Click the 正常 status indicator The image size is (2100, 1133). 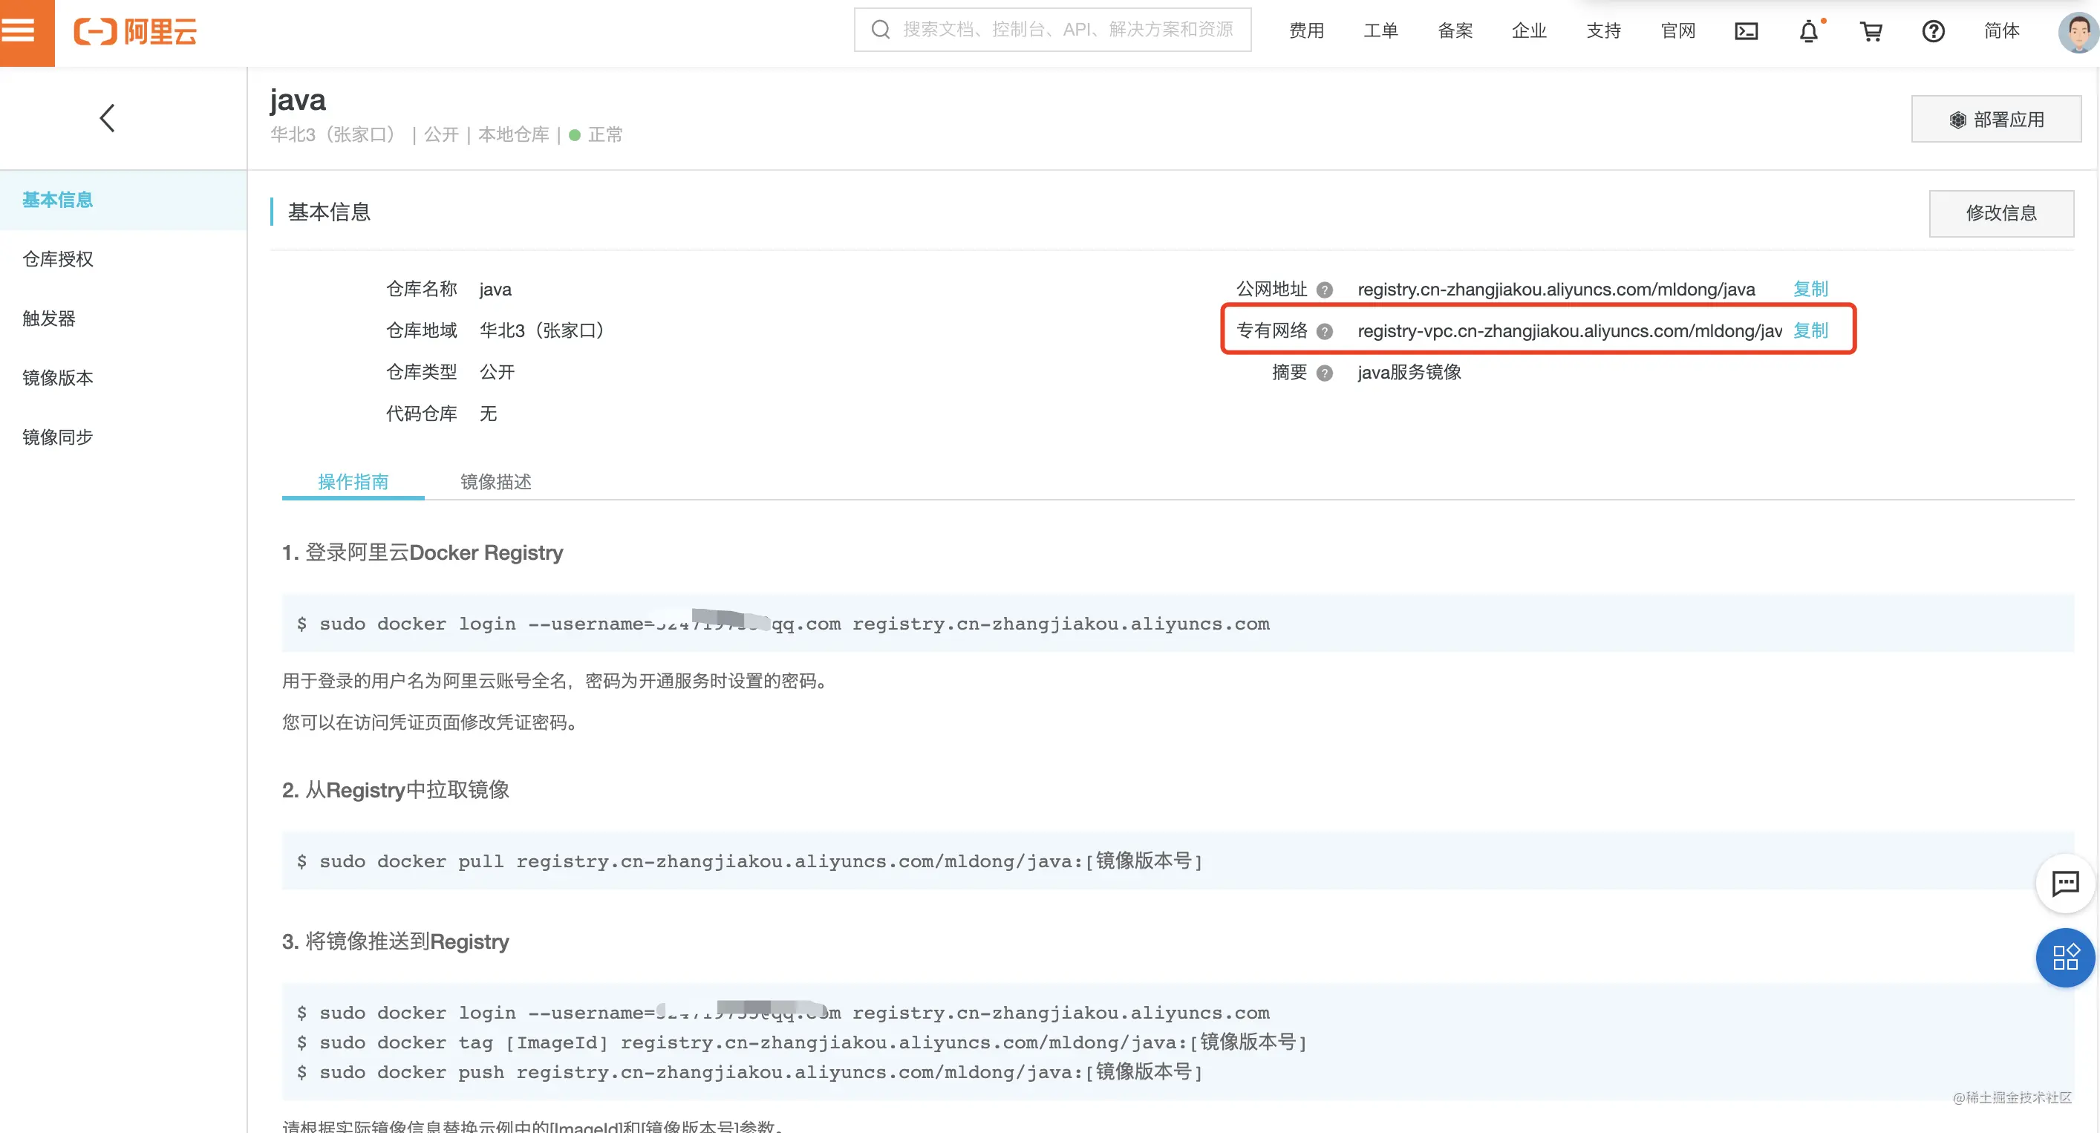pyautogui.click(x=596, y=134)
